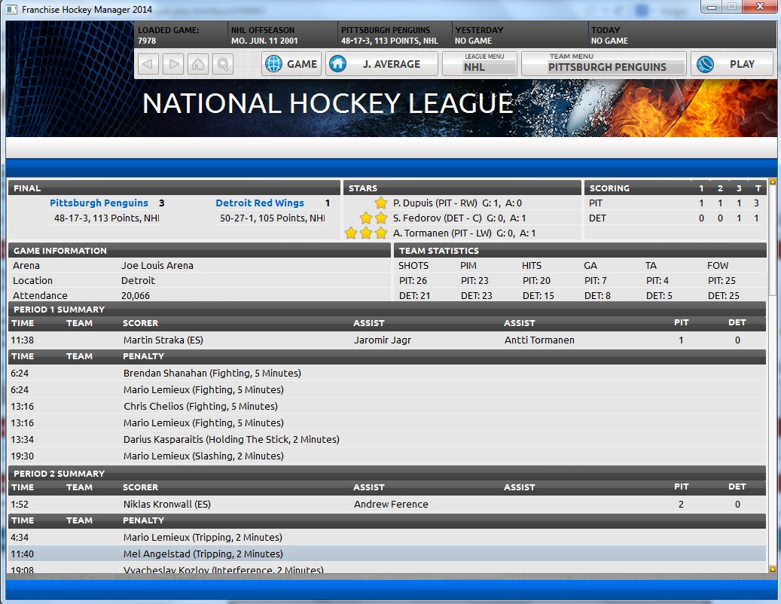Open the Pittsburgh Penguins team link

click(x=99, y=203)
